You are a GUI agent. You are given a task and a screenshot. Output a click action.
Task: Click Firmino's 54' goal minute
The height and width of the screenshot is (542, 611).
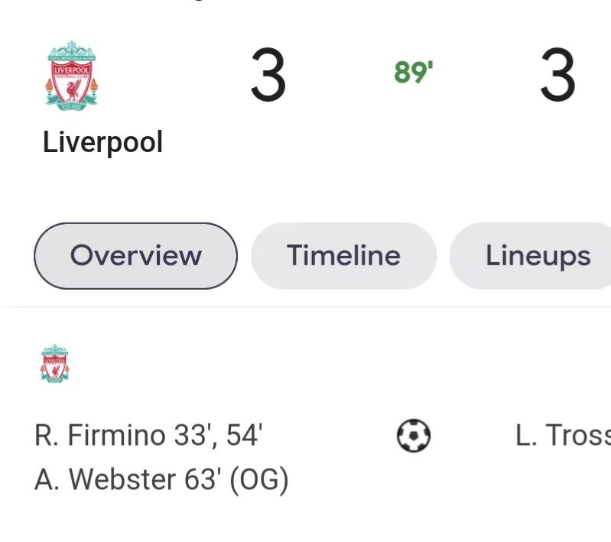coord(244,436)
